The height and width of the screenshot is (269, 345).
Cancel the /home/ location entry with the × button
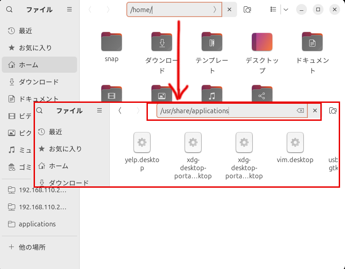tap(229, 9)
